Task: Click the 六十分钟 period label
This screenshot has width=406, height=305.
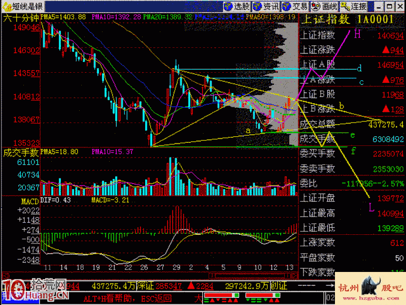Action: click(x=21, y=18)
